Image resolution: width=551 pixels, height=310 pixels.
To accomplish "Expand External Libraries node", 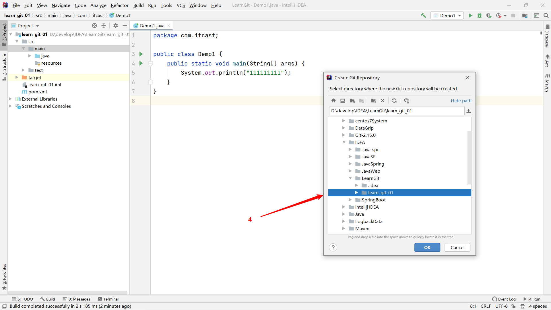I will [x=10, y=99].
